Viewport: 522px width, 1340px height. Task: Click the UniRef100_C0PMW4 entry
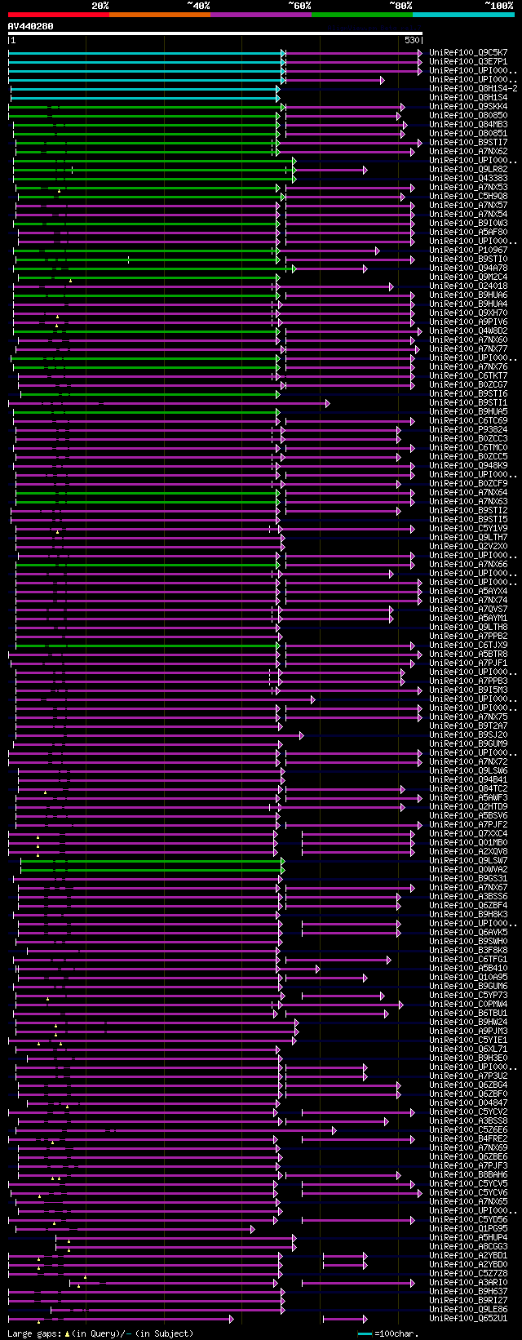[468, 1004]
